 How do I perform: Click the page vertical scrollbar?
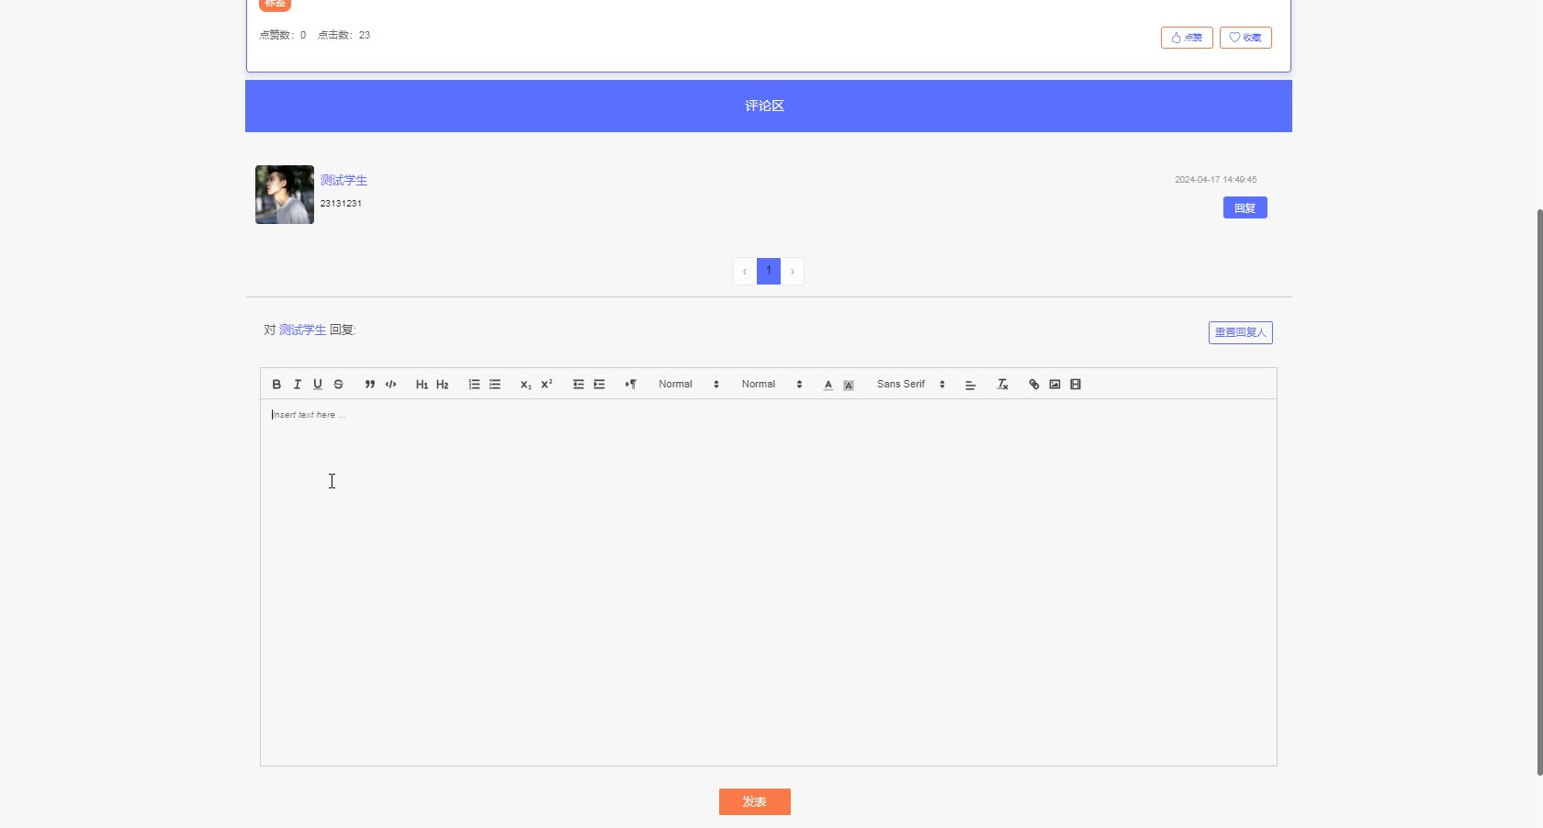1539,492
